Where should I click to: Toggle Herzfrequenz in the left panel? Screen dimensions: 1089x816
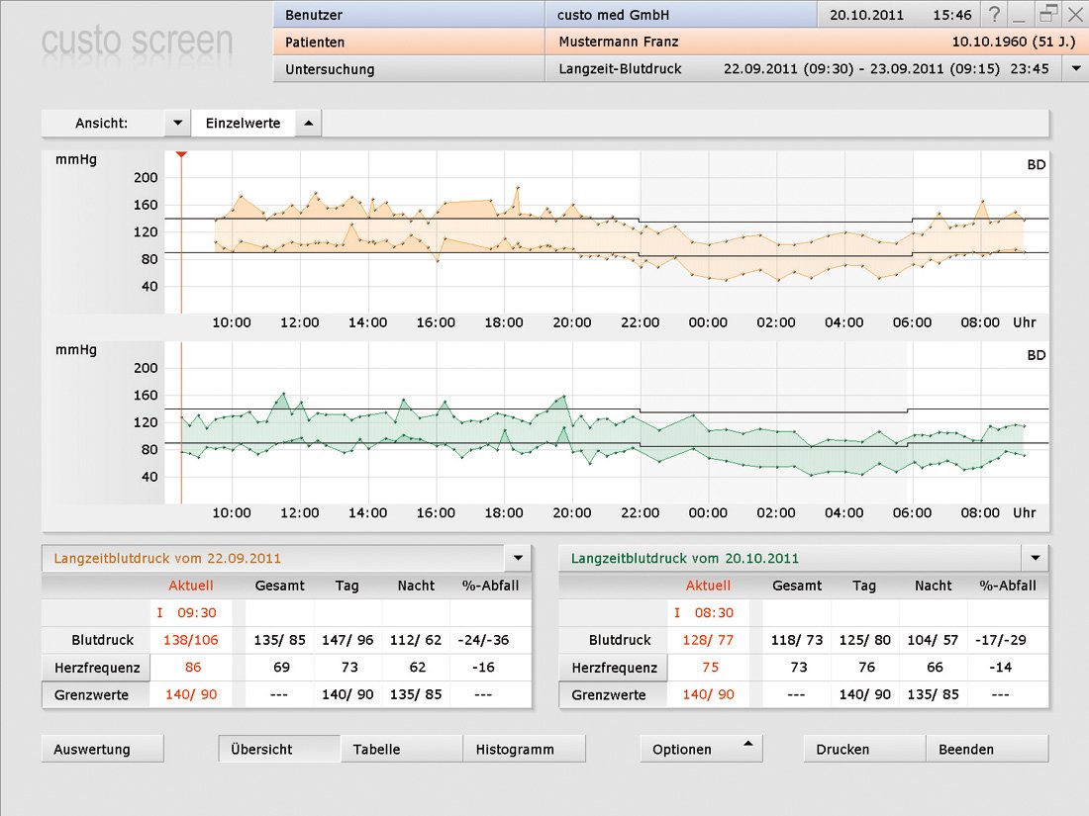pyautogui.click(x=96, y=668)
